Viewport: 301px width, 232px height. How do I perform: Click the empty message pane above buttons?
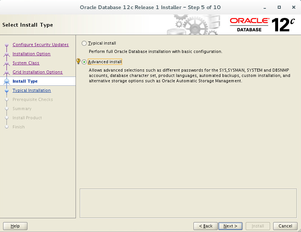pos(188,203)
